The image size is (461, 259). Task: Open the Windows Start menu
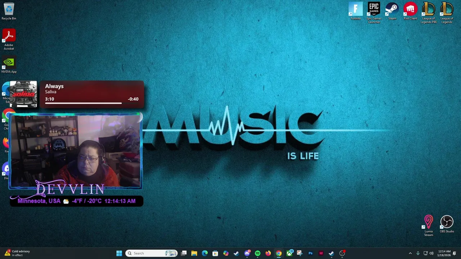(119, 253)
